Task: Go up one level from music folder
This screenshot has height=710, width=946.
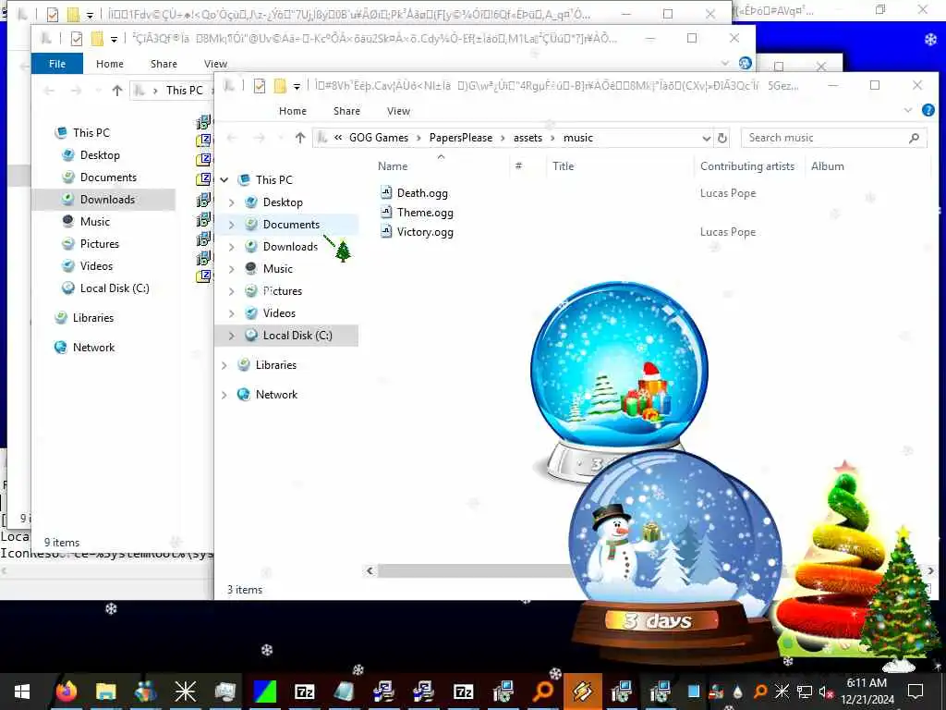Action: click(300, 139)
